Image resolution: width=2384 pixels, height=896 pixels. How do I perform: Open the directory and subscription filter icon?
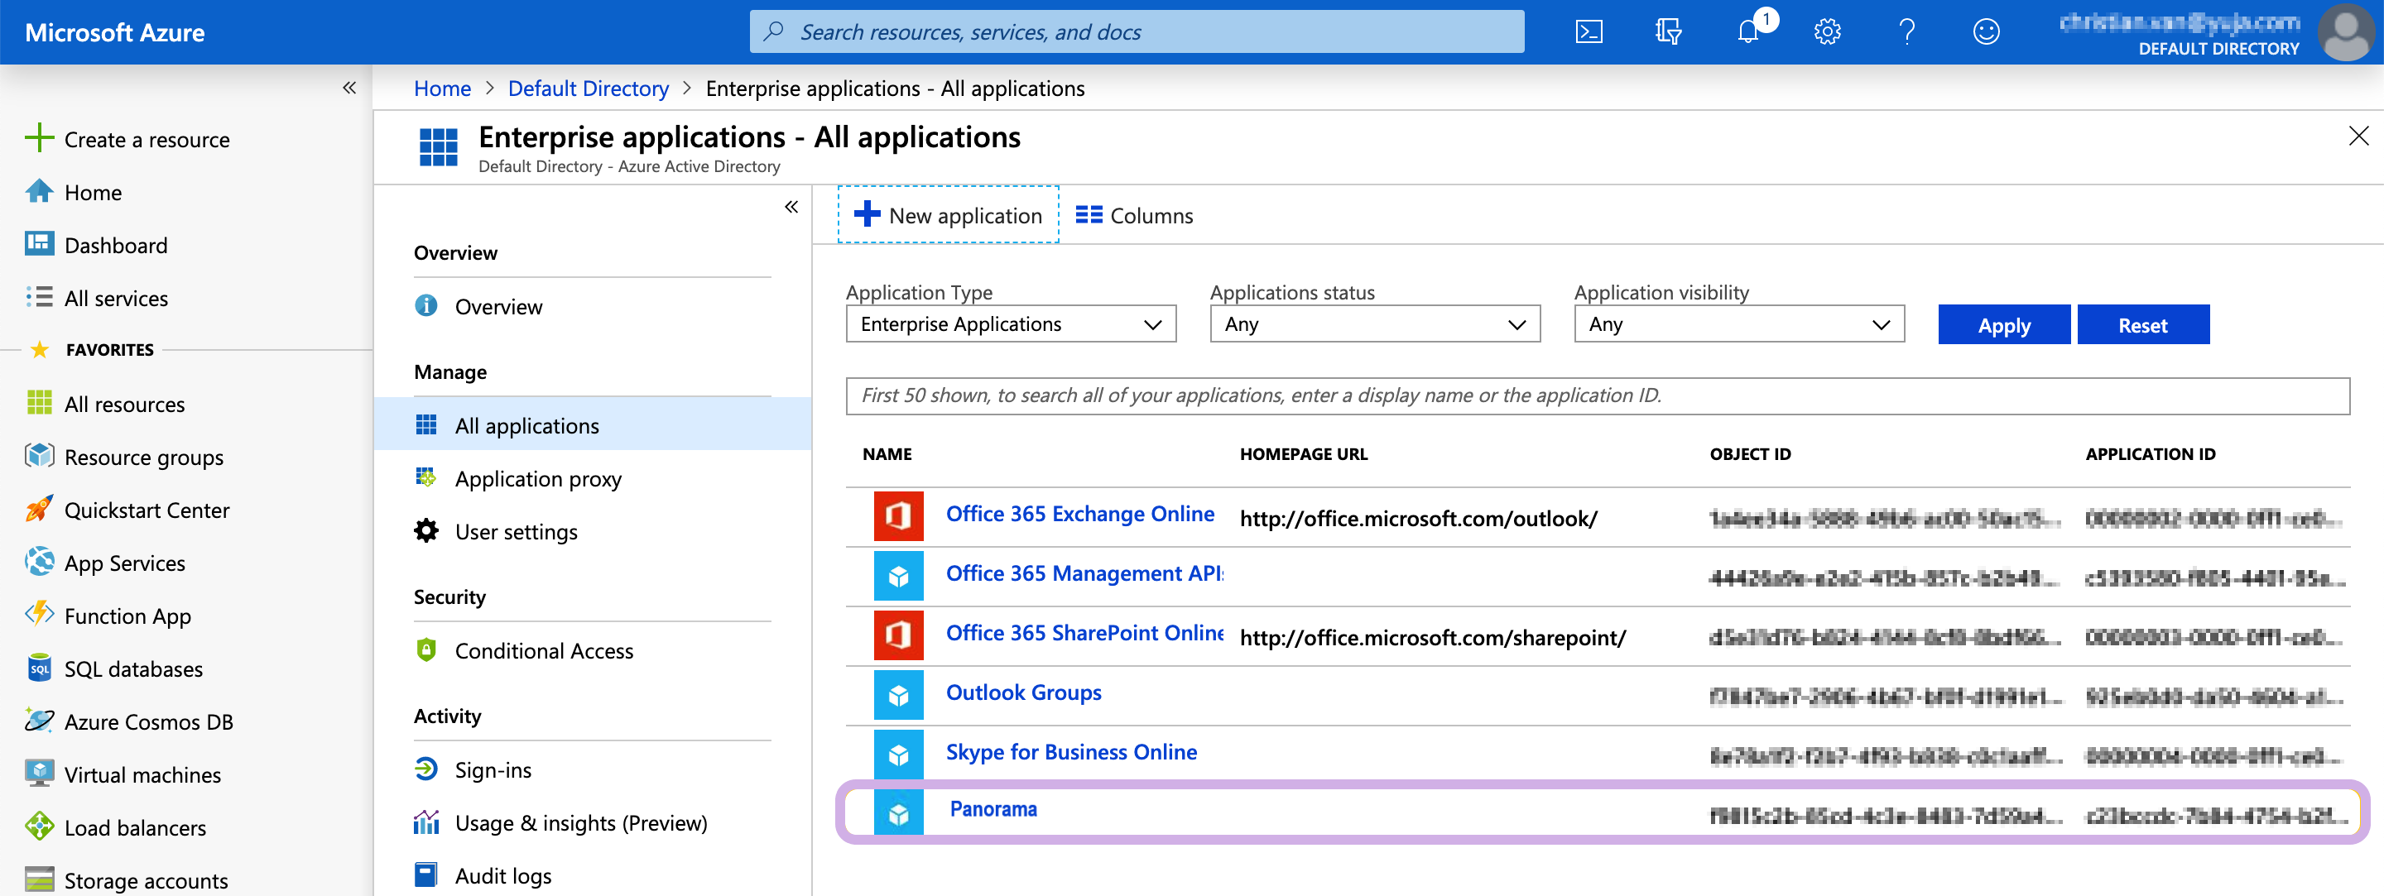point(1668,32)
